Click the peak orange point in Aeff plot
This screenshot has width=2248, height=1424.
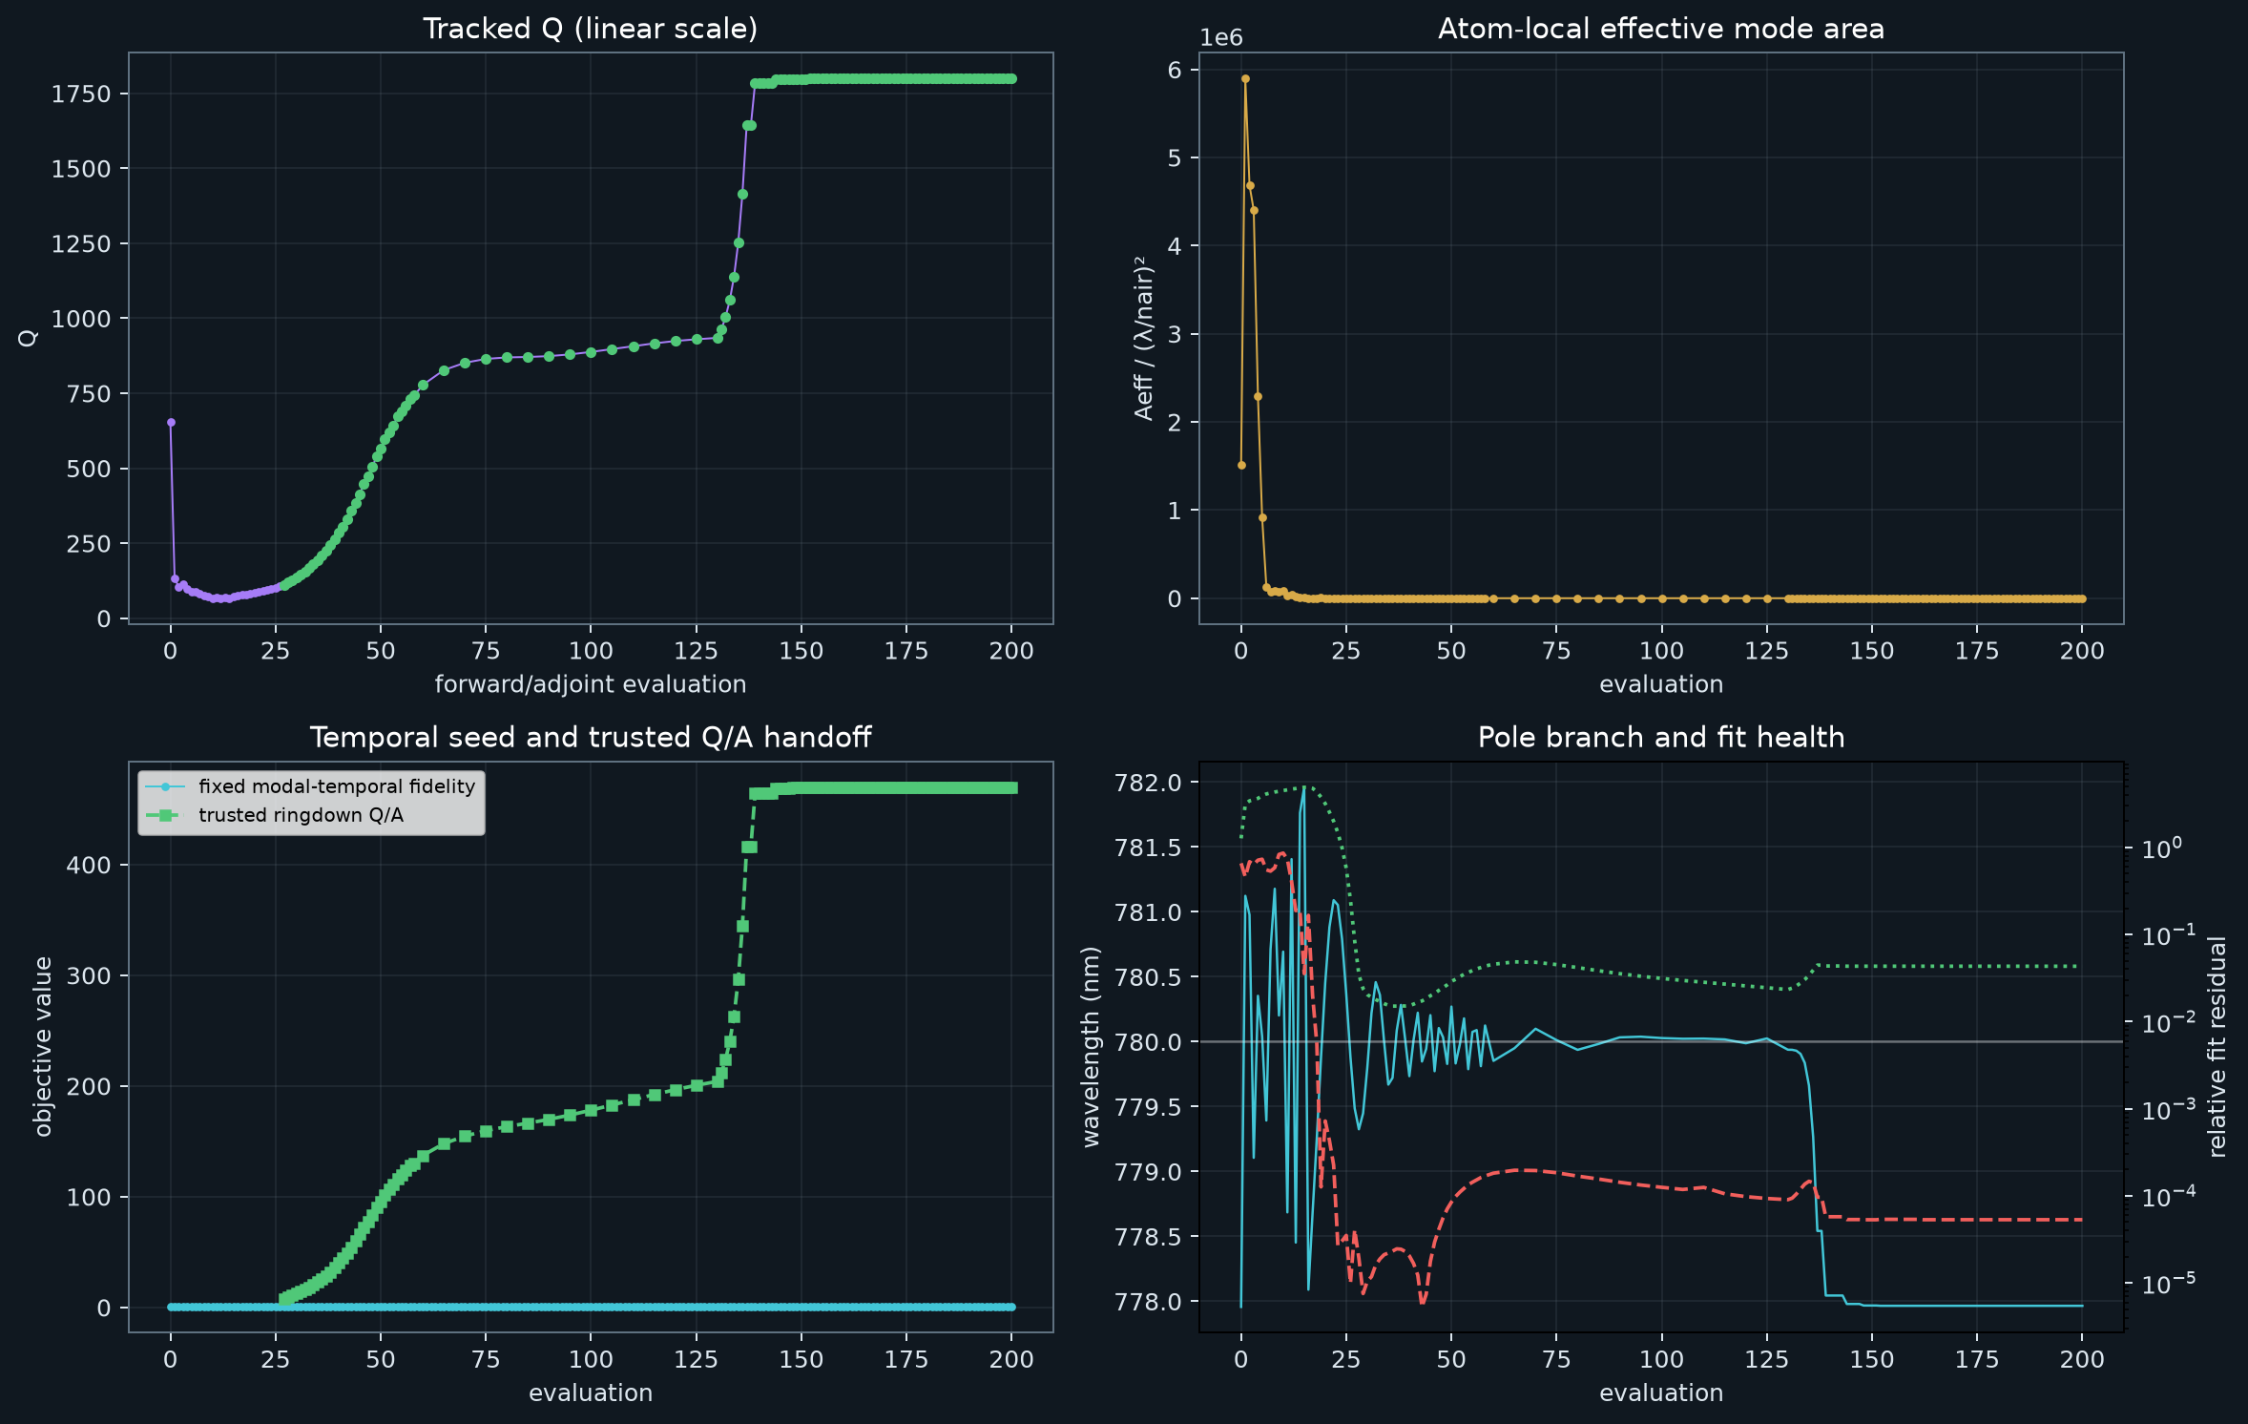(1245, 79)
